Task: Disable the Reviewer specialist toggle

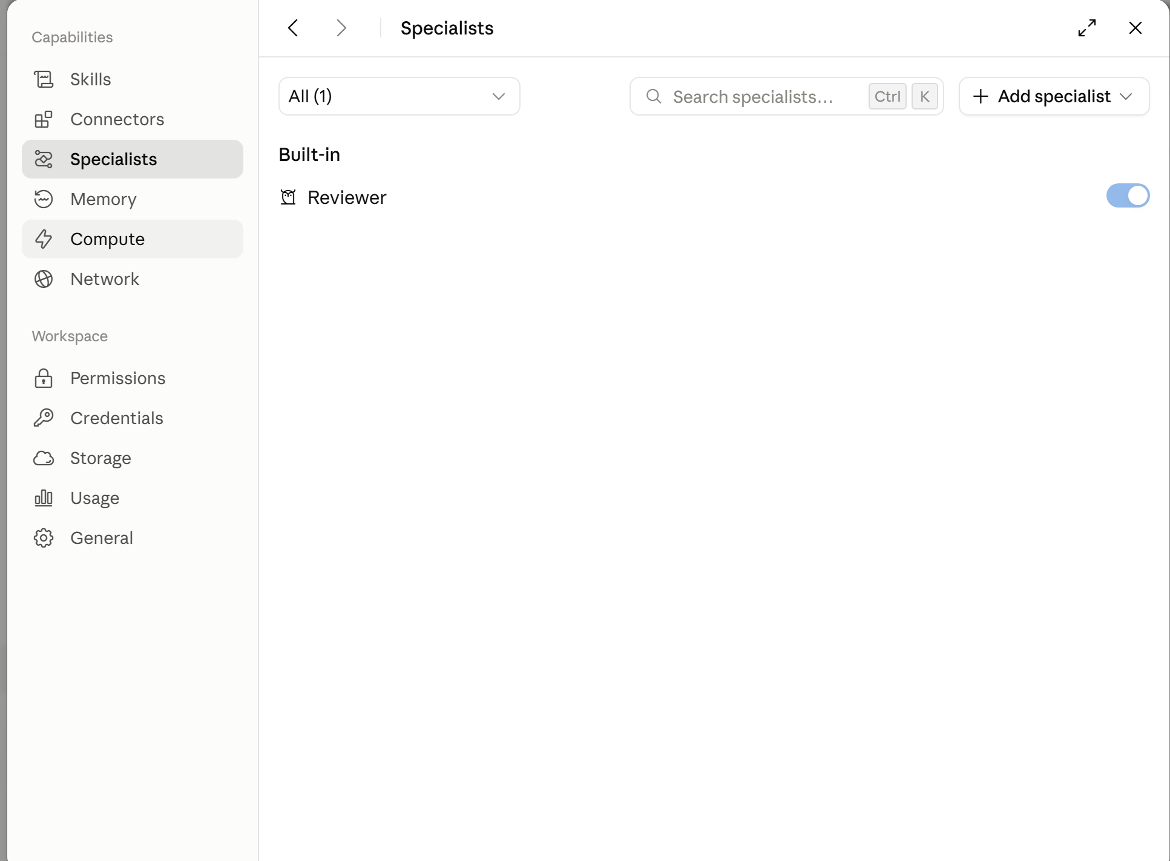Action: click(x=1128, y=195)
